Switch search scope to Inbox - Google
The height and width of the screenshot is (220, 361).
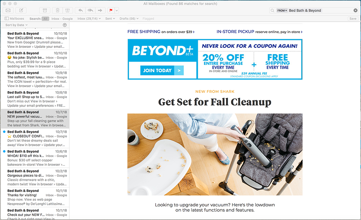[x=62, y=19]
